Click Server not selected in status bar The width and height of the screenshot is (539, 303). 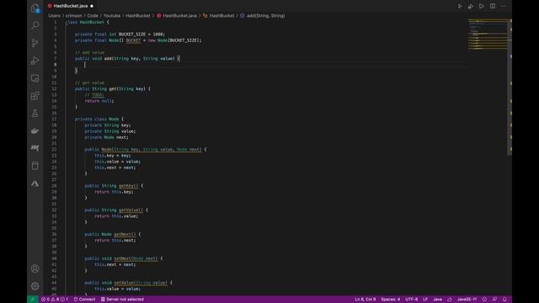click(122, 300)
